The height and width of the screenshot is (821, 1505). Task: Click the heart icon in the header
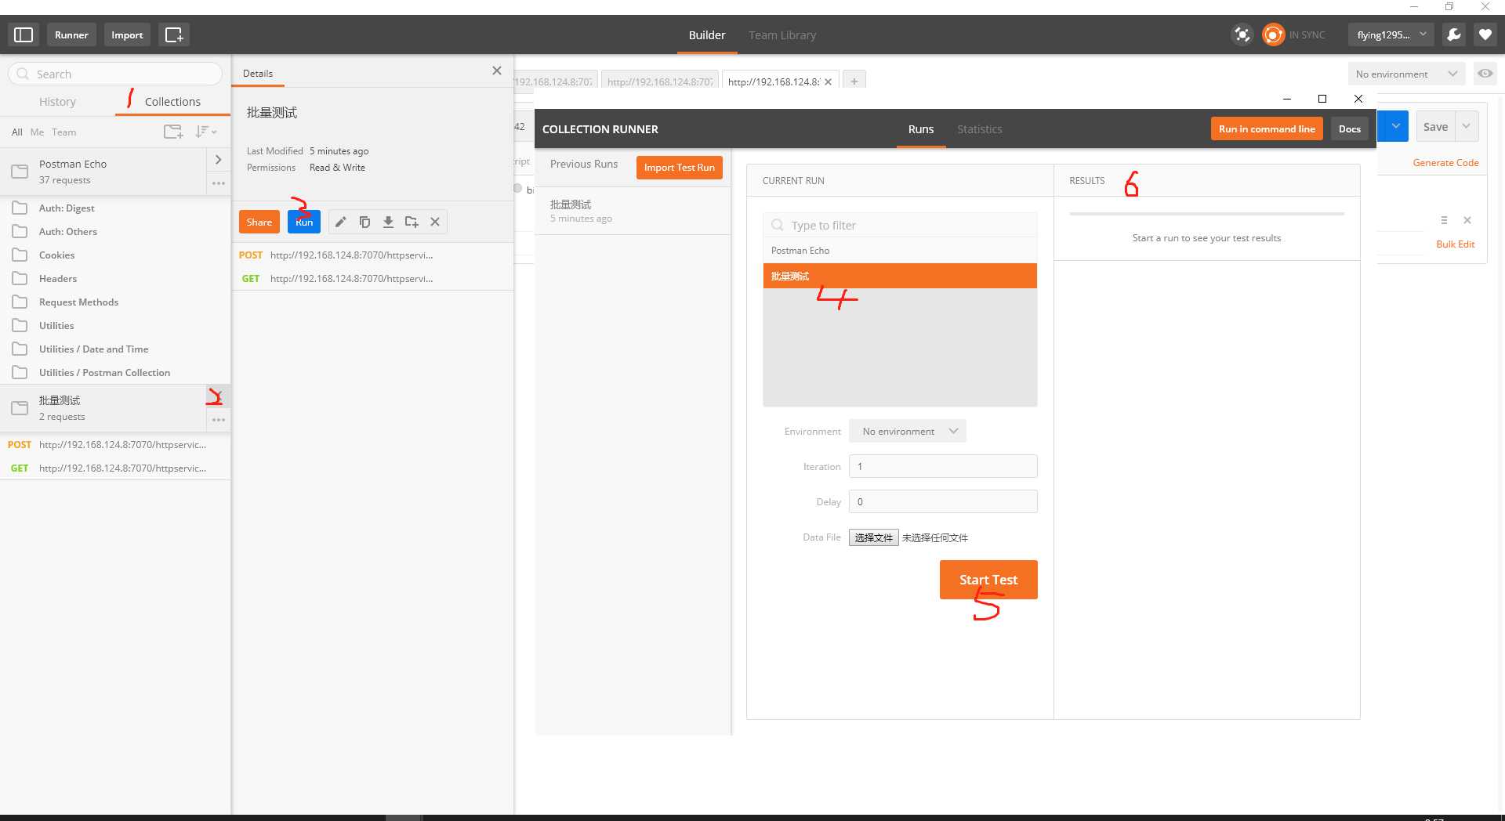[1485, 34]
